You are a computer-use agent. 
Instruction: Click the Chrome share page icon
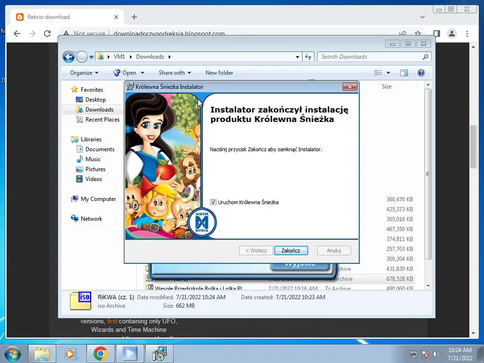(403, 34)
